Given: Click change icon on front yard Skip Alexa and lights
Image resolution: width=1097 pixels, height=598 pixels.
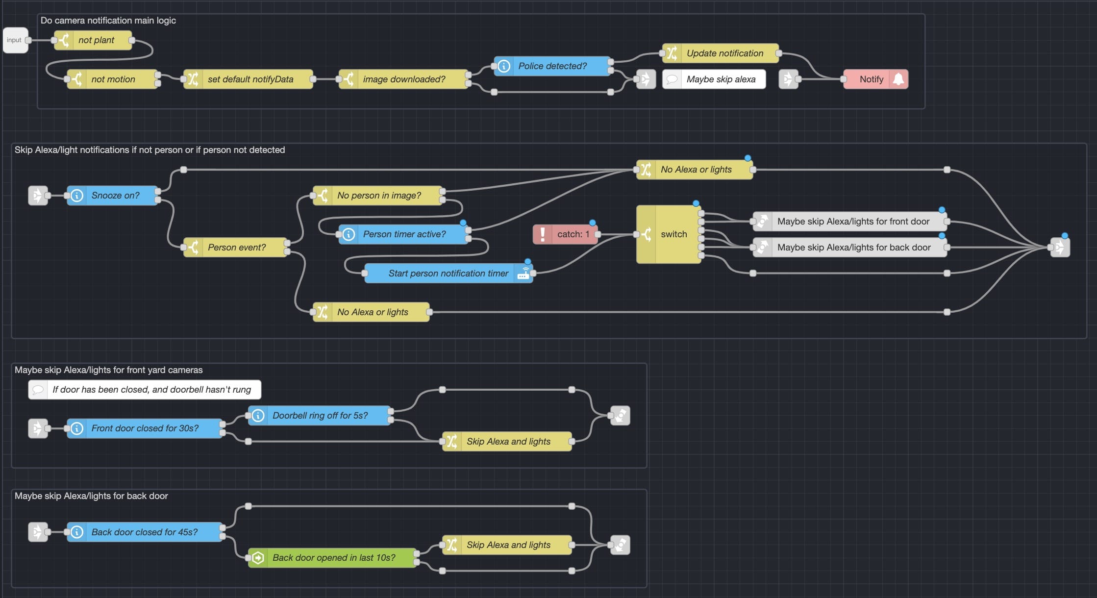Looking at the screenshot, I should (x=452, y=441).
